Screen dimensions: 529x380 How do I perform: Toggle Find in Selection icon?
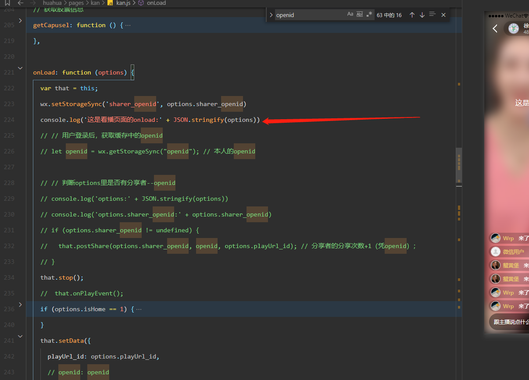pos(432,14)
